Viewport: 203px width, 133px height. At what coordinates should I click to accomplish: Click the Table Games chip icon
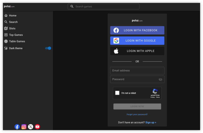tap(6, 41)
